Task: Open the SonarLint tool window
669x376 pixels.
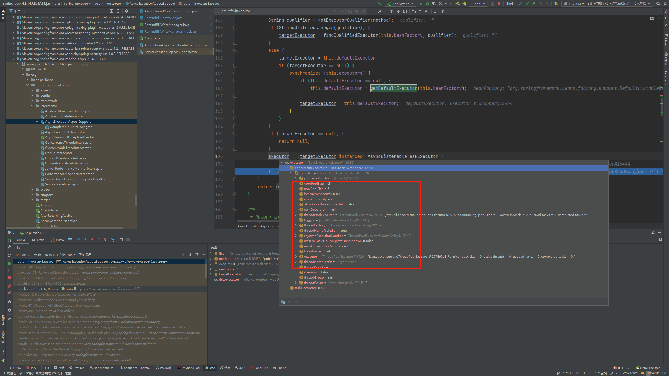Action: [259, 368]
